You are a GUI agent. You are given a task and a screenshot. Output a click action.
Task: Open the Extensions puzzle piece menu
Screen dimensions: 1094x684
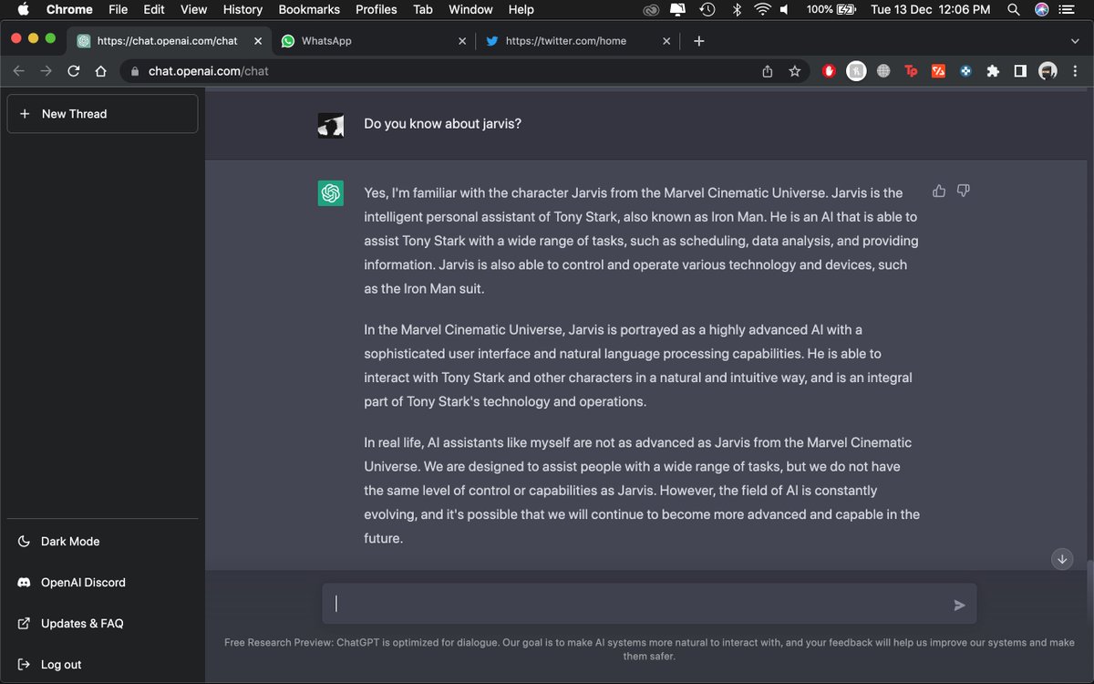click(993, 70)
